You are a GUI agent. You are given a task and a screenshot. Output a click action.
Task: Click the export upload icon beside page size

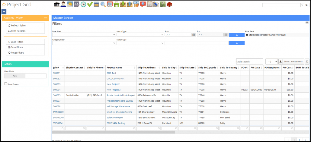point(281,62)
